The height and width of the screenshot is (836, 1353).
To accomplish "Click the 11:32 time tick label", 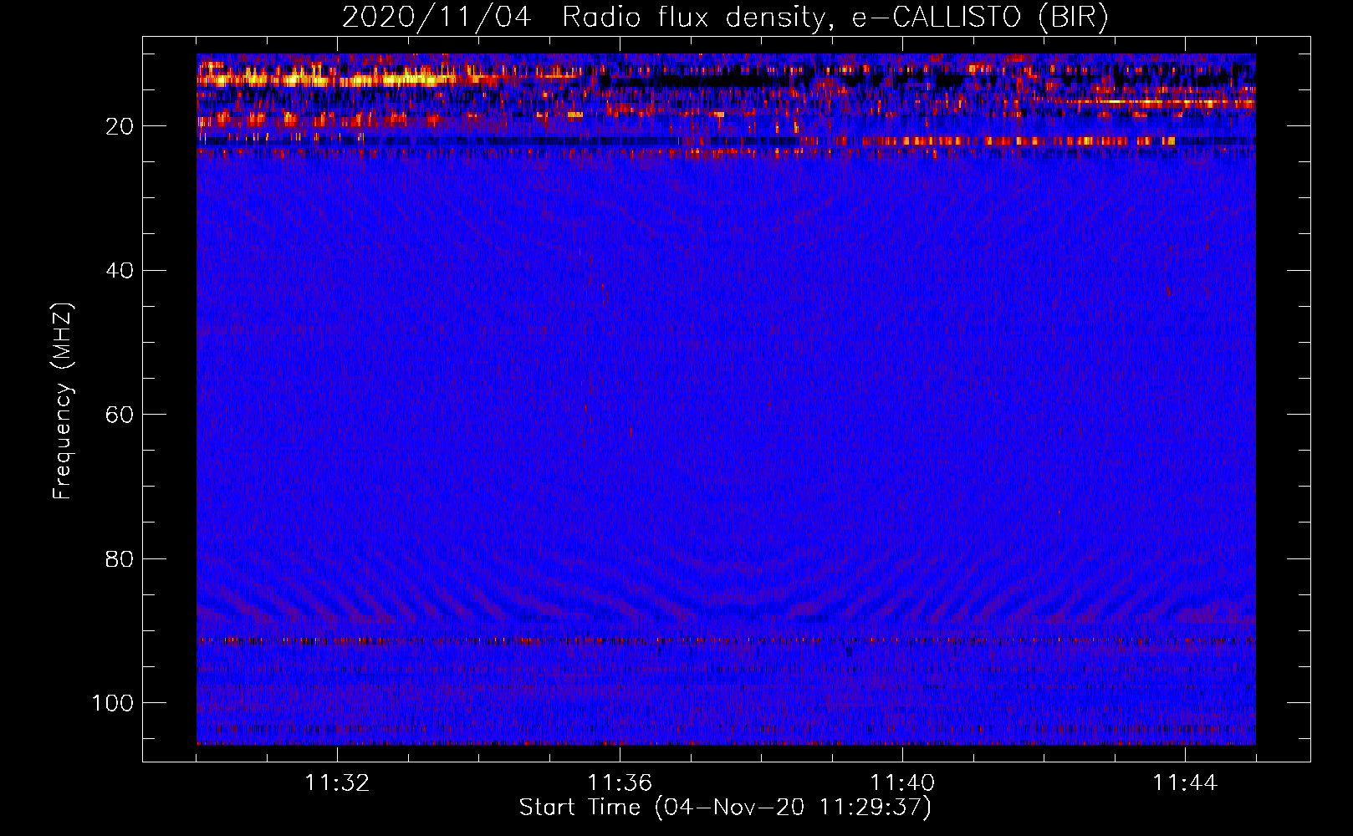I will click(x=337, y=783).
